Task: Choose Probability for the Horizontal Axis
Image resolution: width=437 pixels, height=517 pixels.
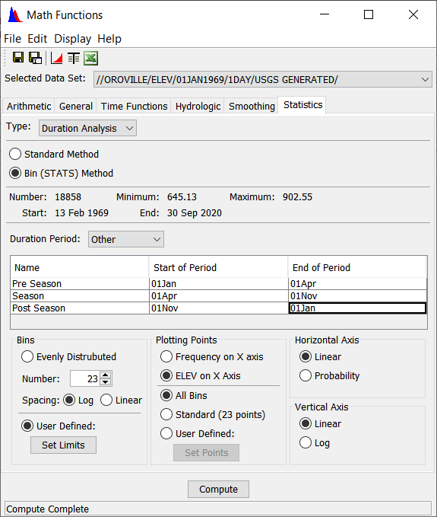Action: [306, 375]
